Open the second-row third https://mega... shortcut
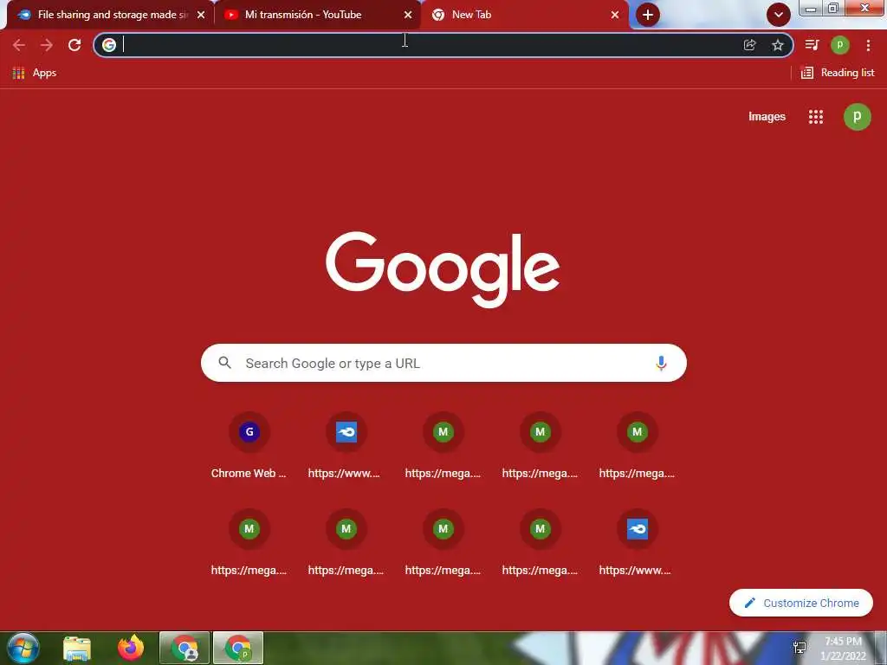Image resolution: width=887 pixels, height=665 pixels. coord(443,544)
